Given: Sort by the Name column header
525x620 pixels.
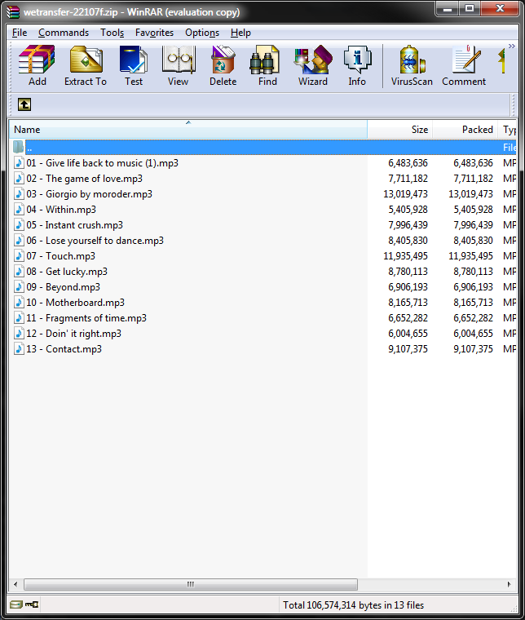Looking at the screenshot, I should (x=188, y=129).
